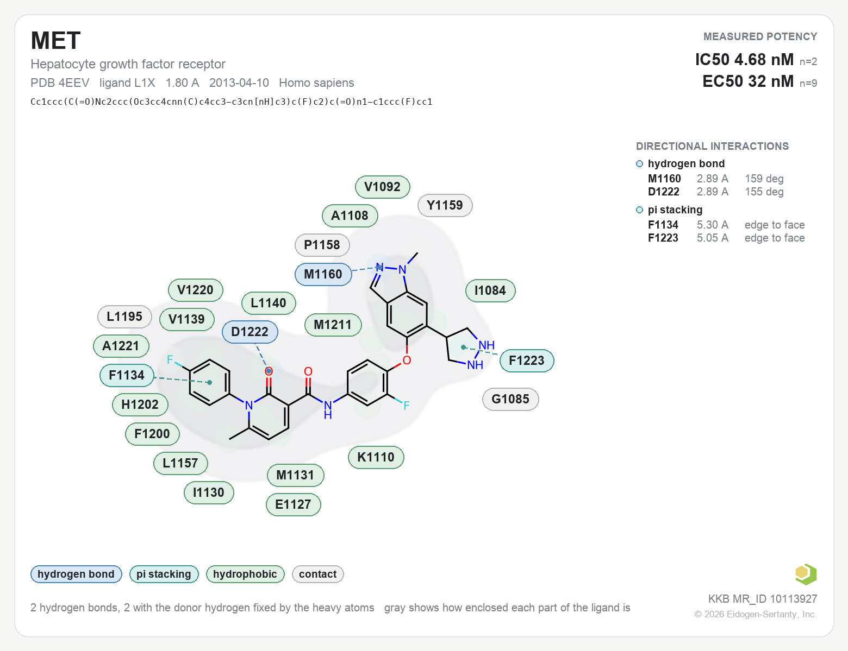Click residue label E1127
Image resolution: width=848 pixels, height=651 pixels.
pyautogui.click(x=294, y=504)
